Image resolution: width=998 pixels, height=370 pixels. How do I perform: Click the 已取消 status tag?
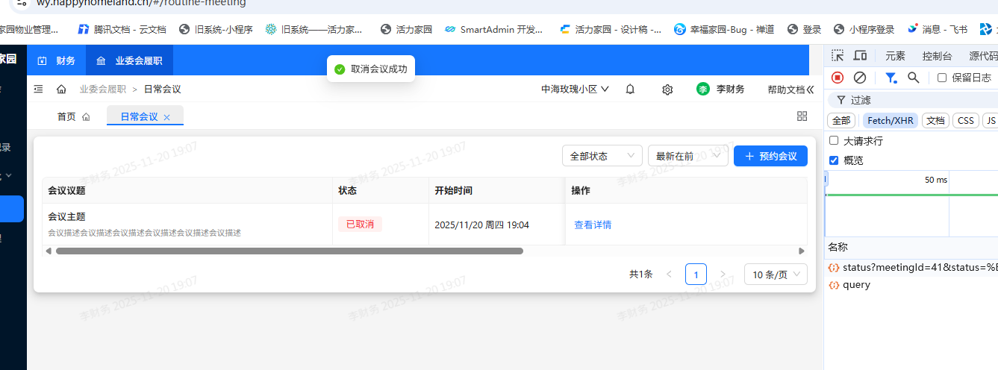(360, 225)
